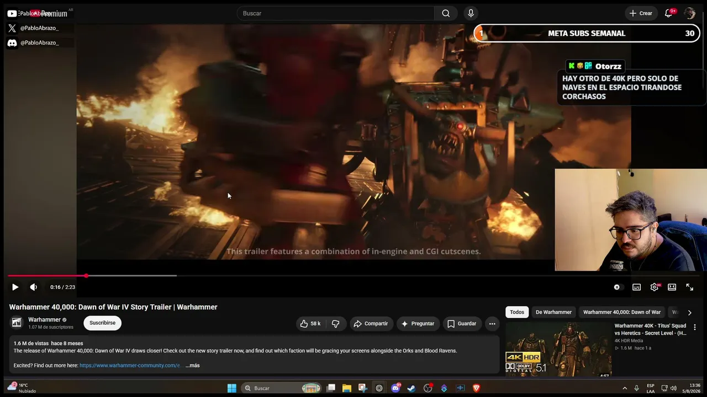Click the 1.6 M de vistas text
The image size is (707, 397).
tap(31, 344)
